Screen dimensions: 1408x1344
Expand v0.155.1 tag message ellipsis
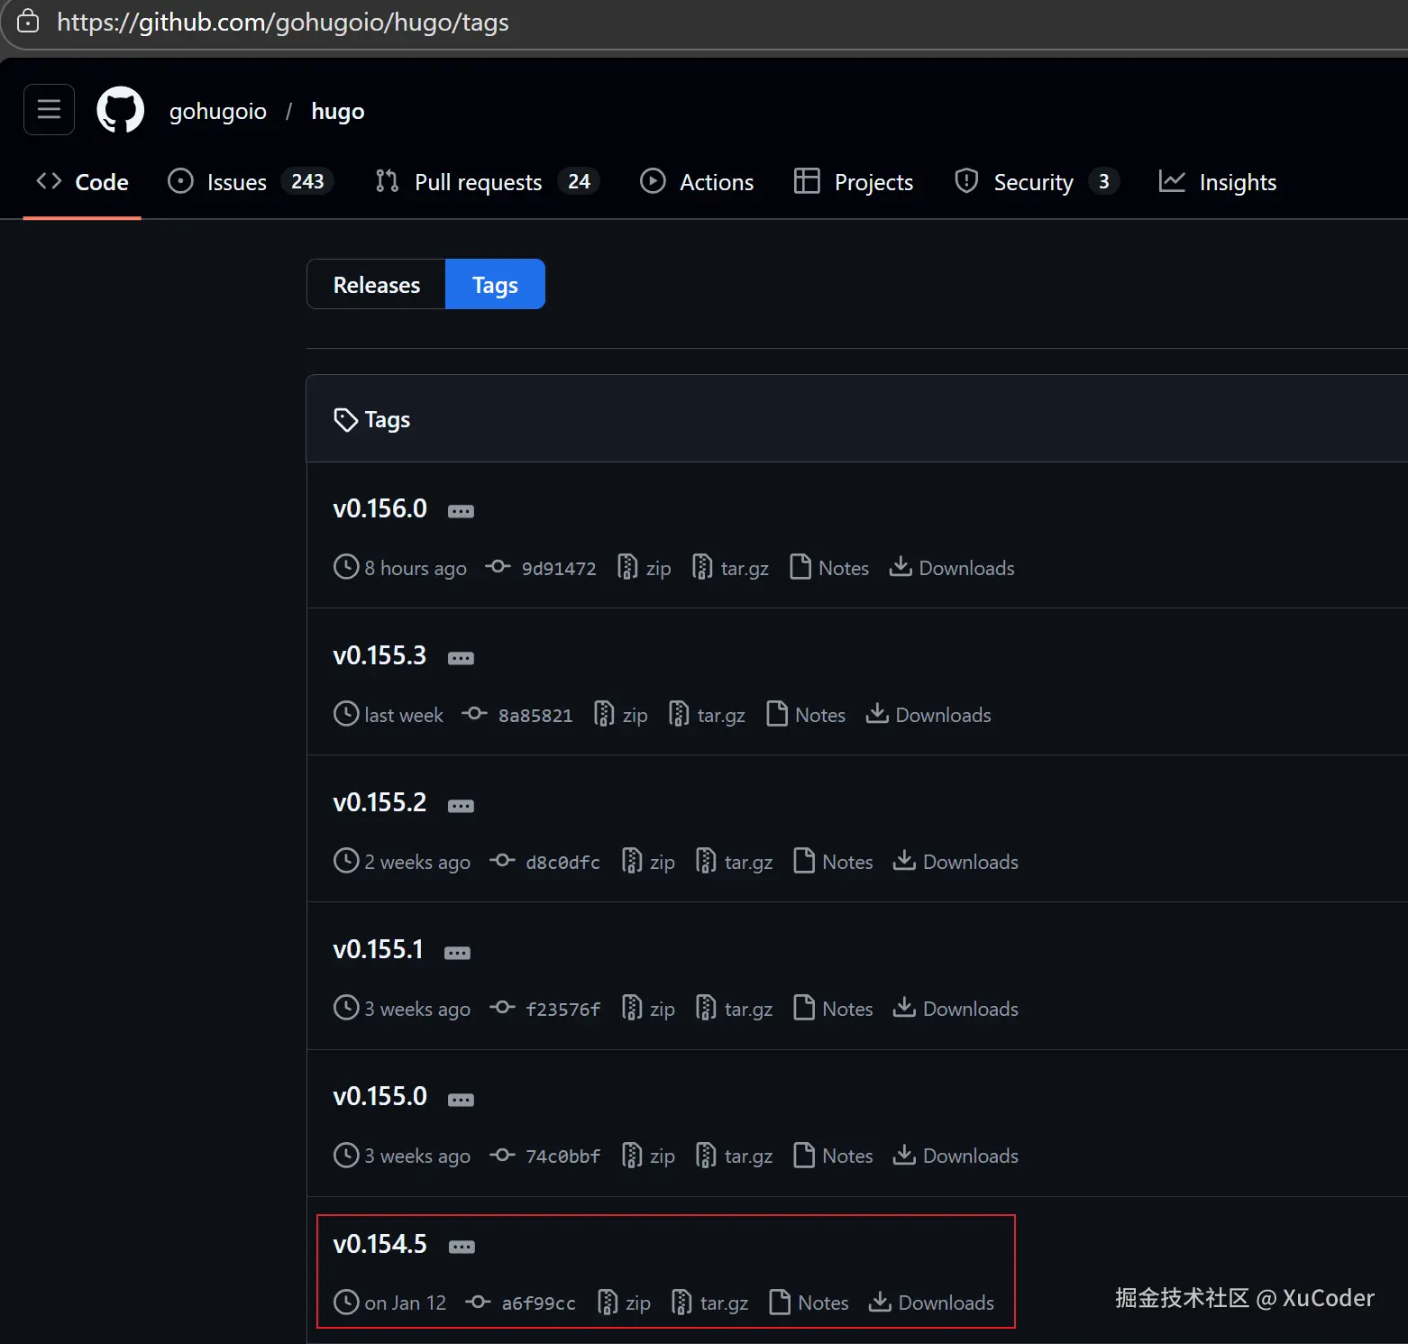click(457, 953)
